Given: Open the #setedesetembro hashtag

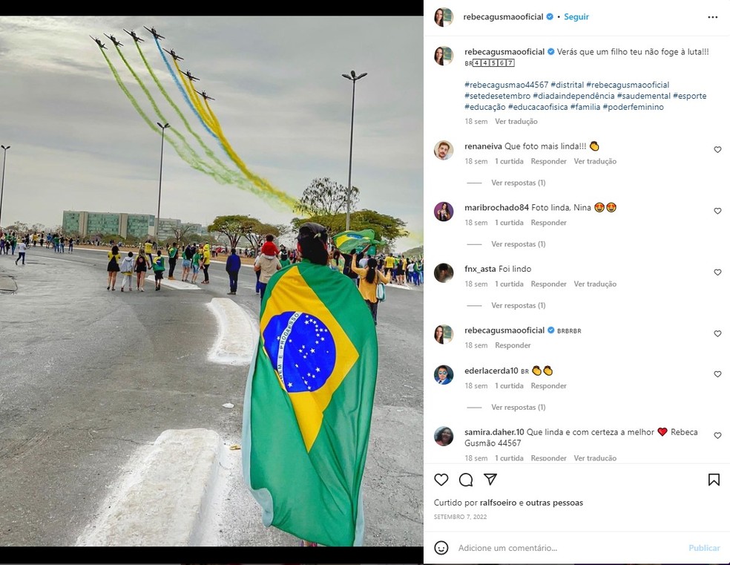Looking at the screenshot, I should [x=497, y=96].
